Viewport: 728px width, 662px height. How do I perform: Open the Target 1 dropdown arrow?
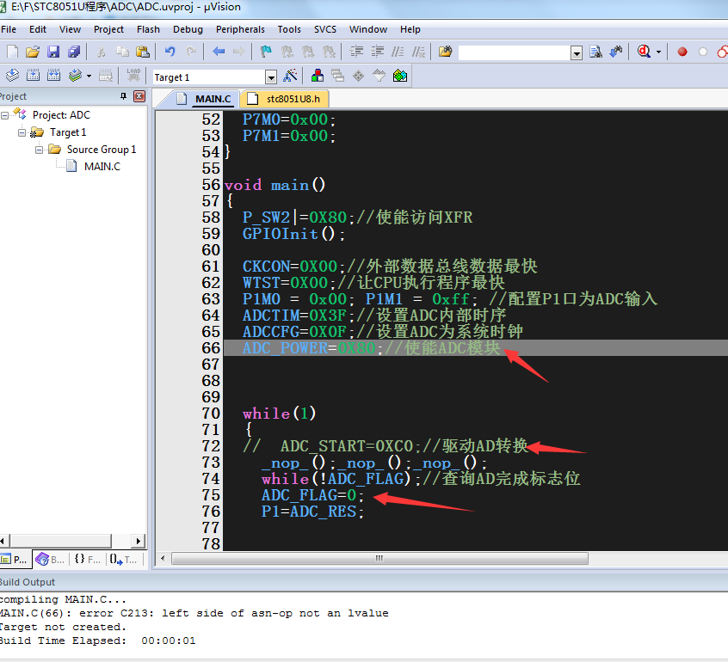(271, 77)
